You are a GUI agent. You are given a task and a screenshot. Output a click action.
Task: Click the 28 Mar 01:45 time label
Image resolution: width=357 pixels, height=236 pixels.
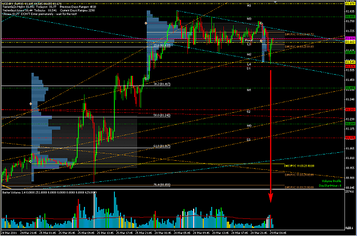(163, 233)
